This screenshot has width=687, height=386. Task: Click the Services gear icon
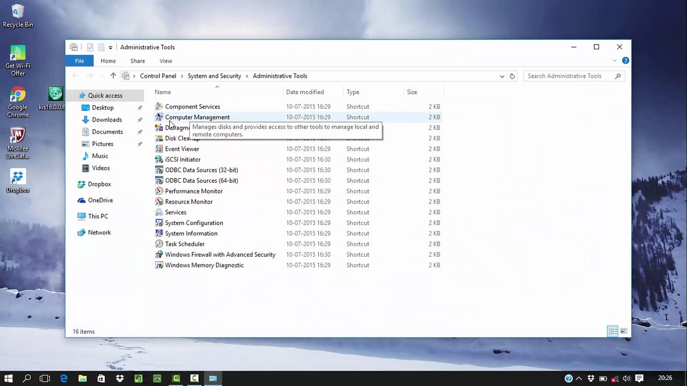point(159,212)
